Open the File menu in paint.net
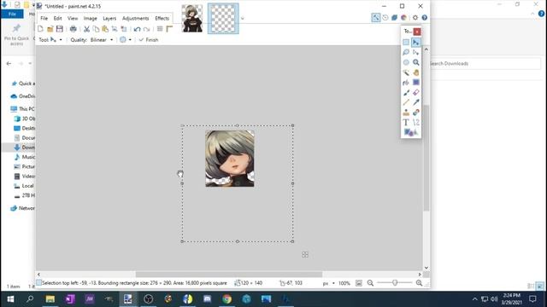The width and height of the screenshot is (547, 307). (44, 19)
